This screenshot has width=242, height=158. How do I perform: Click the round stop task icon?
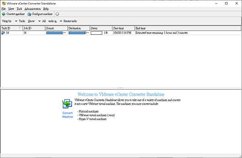[57, 14]
